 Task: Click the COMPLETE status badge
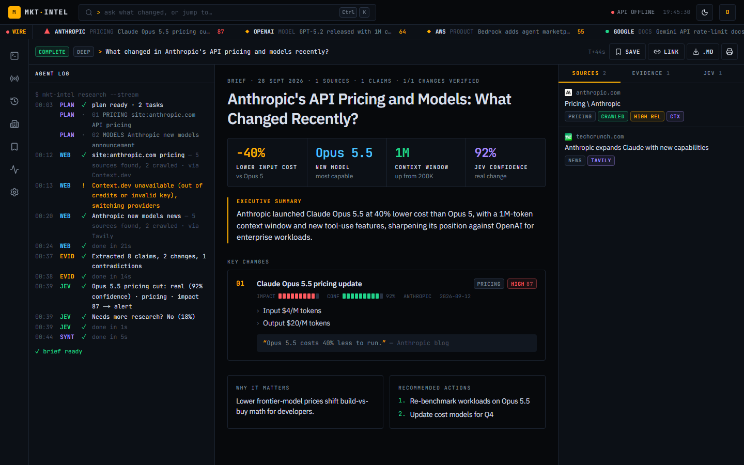[52, 52]
